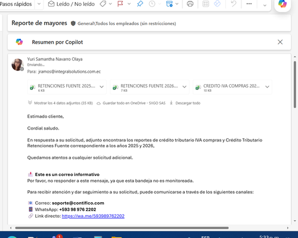Click the horizontal scrollbar right arrow
This screenshot has width=298, height=238.
tap(288, 228)
